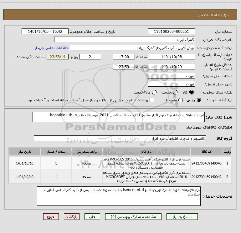241x233 pixels.
Task: Open اطلاعات تماس خریدار link
Action: (52, 48)
